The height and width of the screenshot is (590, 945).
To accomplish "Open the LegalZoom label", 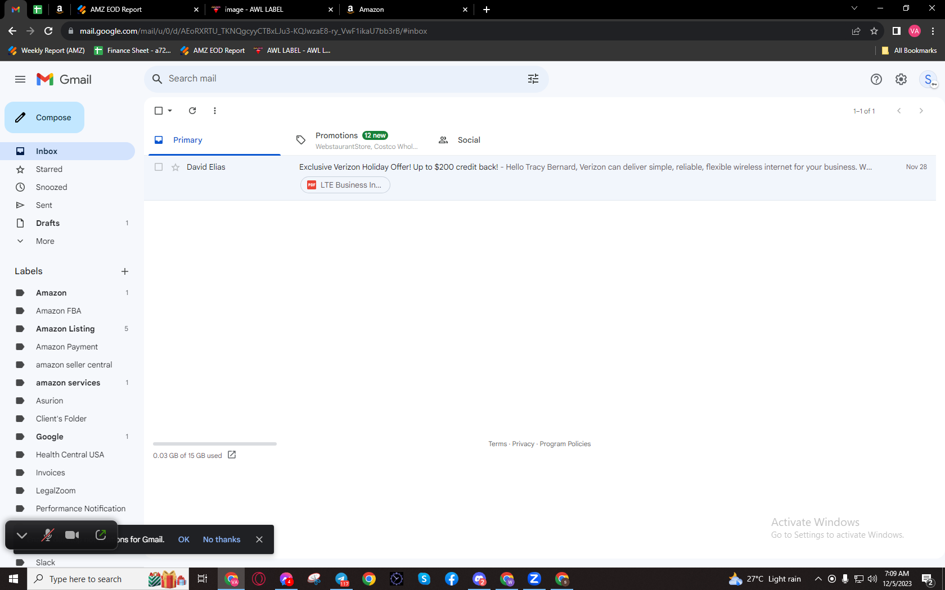I will click(x=67, y=491).
